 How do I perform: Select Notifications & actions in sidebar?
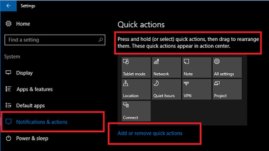42,122
